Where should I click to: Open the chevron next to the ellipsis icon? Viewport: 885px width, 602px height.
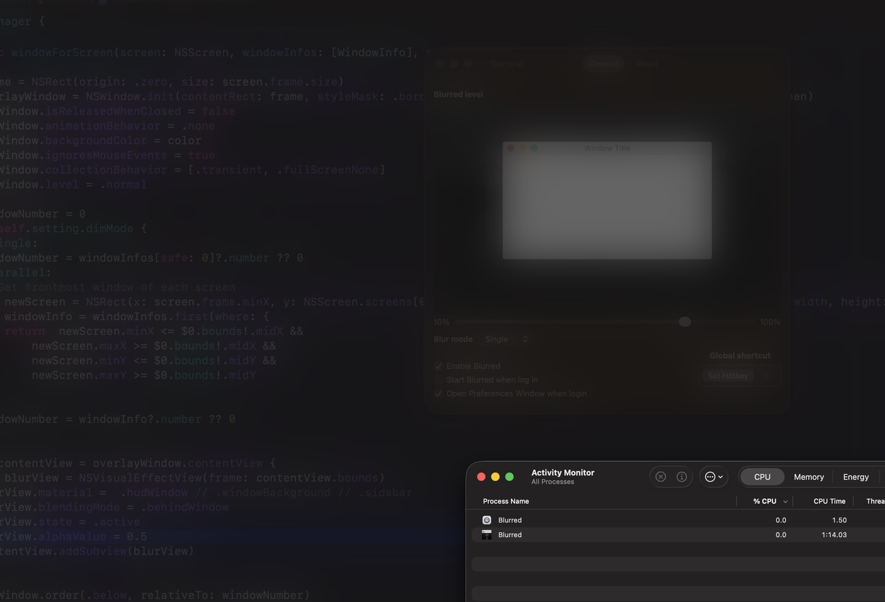(721, 476)
